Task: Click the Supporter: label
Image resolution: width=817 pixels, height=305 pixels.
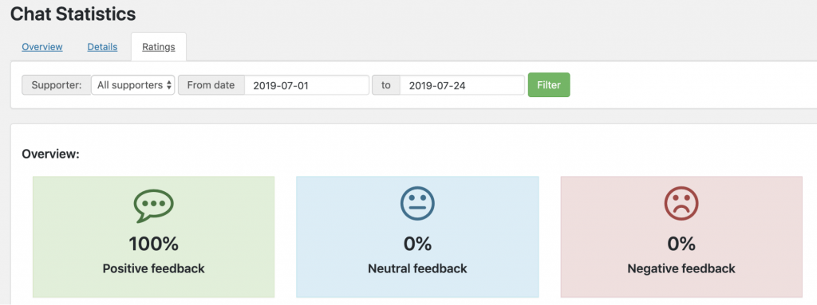Action: click(57, 85)
